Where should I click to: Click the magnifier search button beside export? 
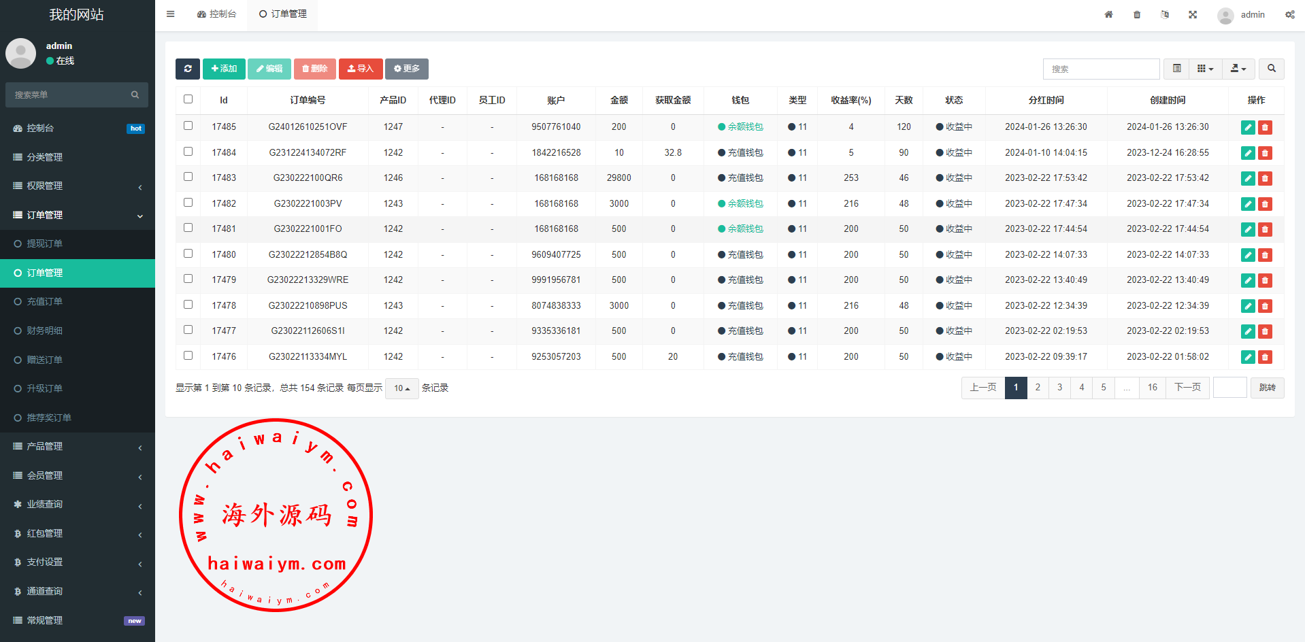click(x=1271, y=69)
